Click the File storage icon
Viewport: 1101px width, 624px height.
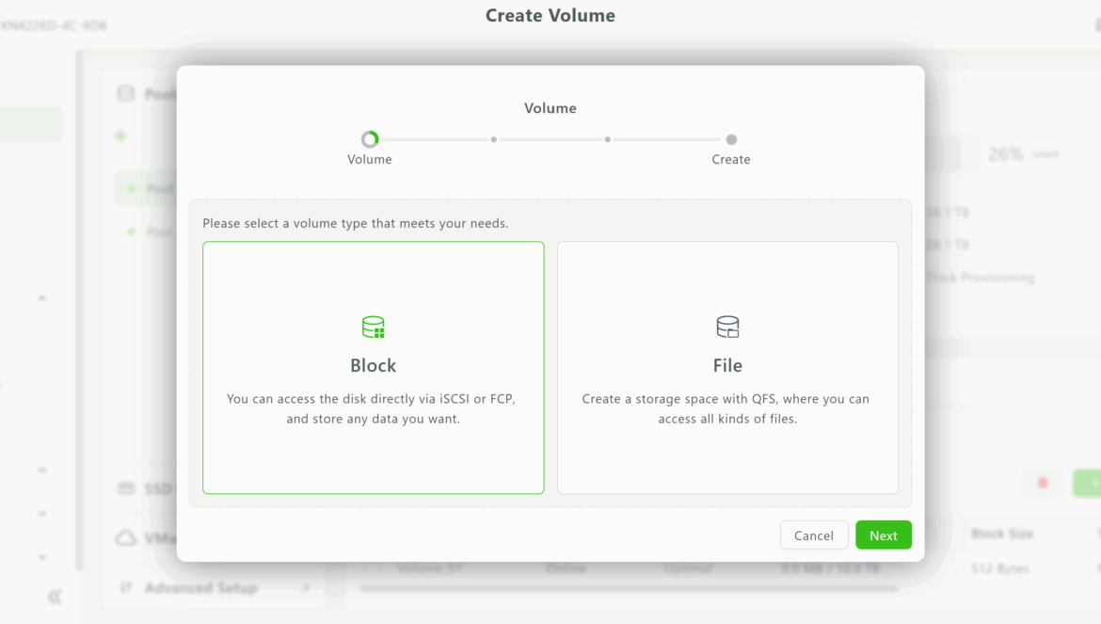(727, 327)
